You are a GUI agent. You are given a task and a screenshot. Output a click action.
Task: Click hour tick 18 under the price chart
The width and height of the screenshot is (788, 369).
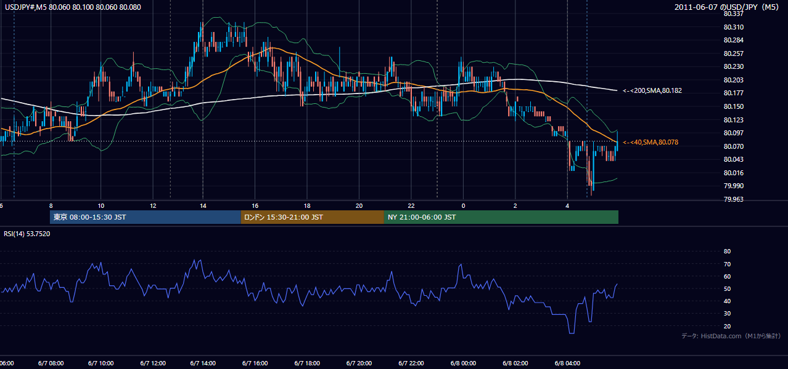[306, 205]
